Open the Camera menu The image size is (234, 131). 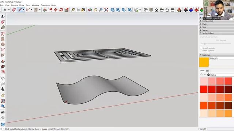pyautogui.click(x=14, y=5)
